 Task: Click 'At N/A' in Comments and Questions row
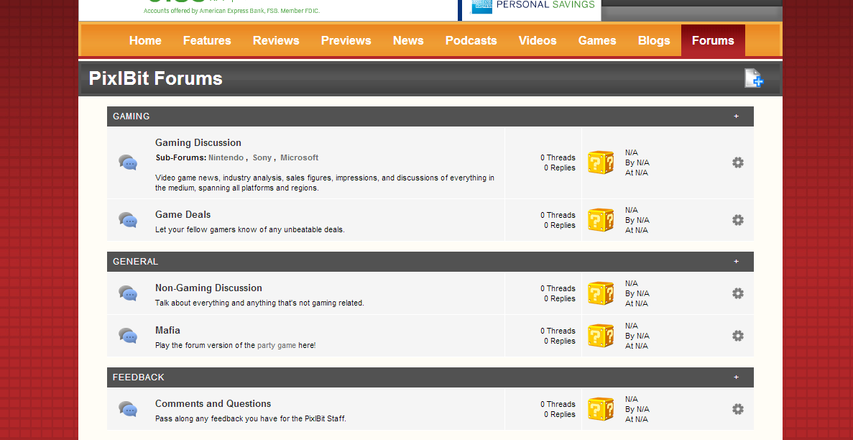637,419
